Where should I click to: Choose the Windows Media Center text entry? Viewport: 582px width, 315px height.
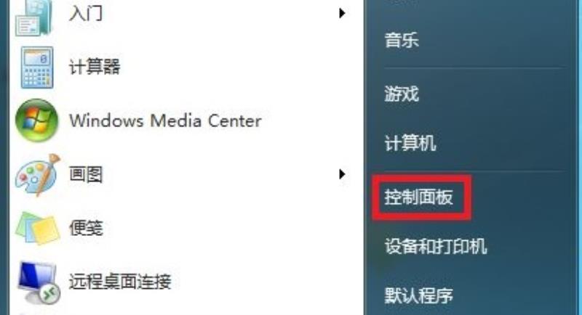[x=166, y=120]
